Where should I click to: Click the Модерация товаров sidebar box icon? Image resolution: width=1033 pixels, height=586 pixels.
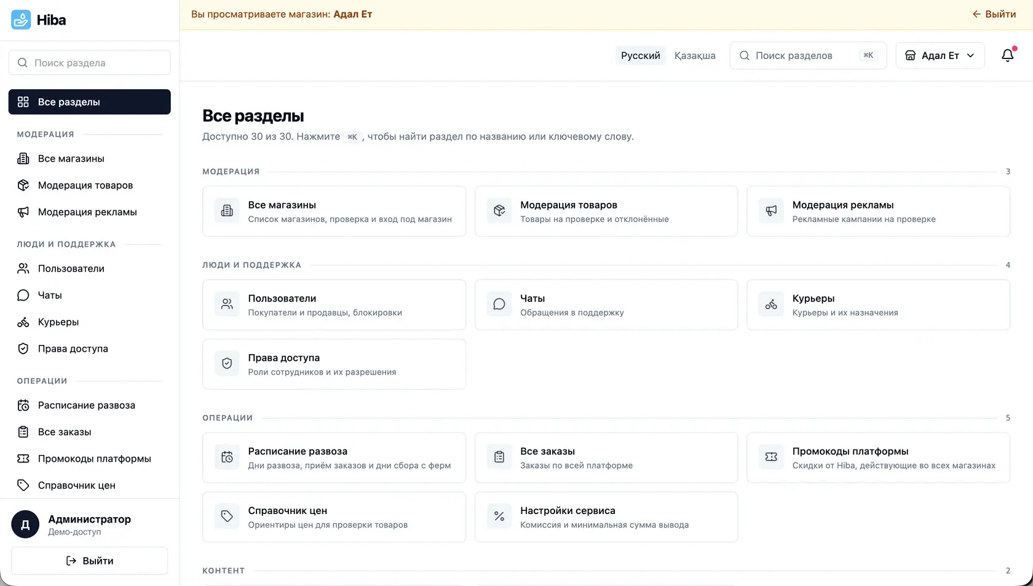(x=23, y=185)
